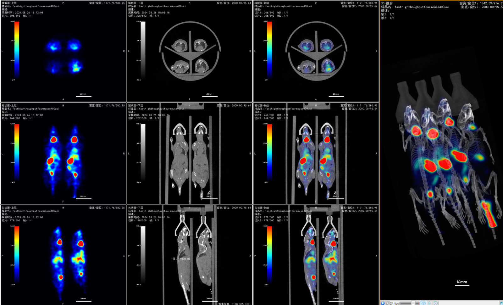Click the 20mm scale bar in the transverse PET view
The width and height of the screenshot is (503, 305).
pos(83,95)
